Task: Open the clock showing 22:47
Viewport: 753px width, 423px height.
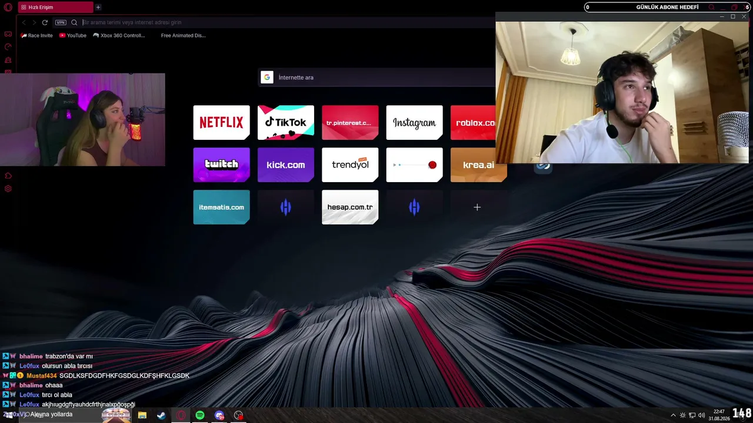Action: (x=719, y=415)
